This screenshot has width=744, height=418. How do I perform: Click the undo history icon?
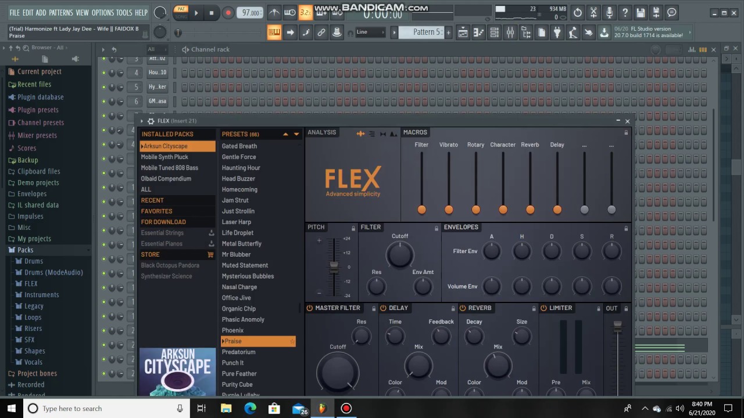tap(578, 13)
